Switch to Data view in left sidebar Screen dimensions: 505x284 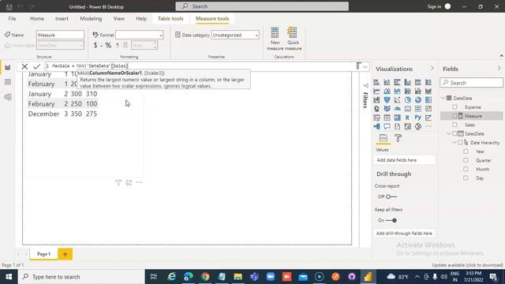8,82
